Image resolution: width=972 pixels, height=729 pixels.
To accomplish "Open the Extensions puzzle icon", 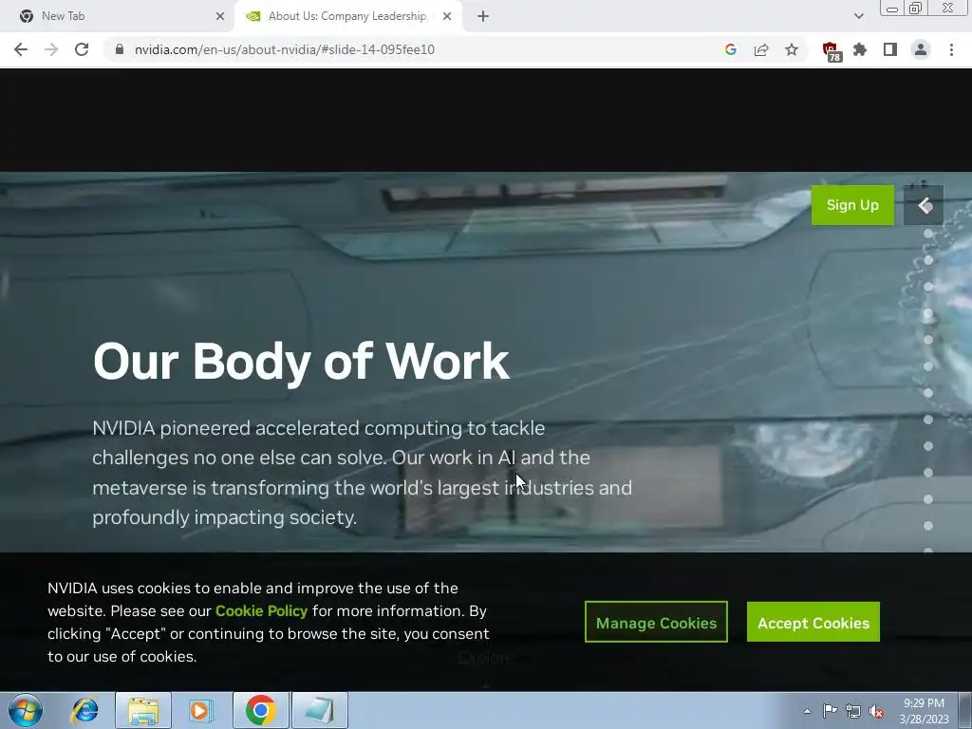I will [860, 49].
